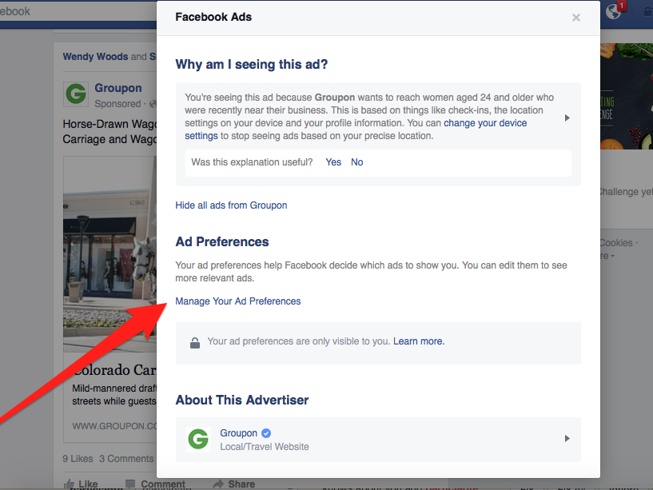Image resolution: width=653 pixels, height=490 pixels.
Task: Click the Learn more link
Action: (419, 341)
